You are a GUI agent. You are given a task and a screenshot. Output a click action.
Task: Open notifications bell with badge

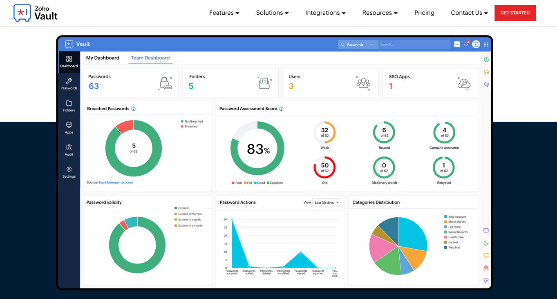click(466, 44)
